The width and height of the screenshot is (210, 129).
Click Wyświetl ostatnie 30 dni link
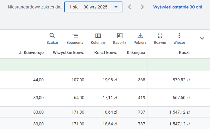[178, 7]
